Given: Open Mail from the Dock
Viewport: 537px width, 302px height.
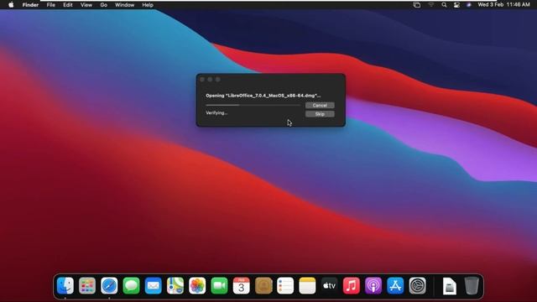Looking at the screenshot, I should 153,285.
